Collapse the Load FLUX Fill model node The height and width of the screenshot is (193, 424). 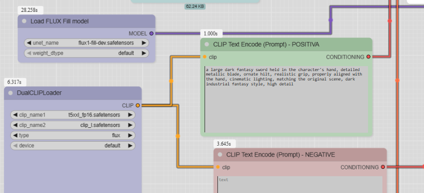pyautogui.click(x=24, y=21)
